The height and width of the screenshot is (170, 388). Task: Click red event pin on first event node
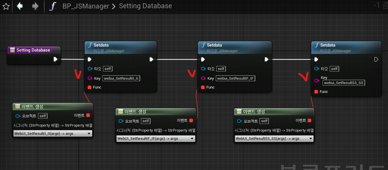tap(88, 115)
